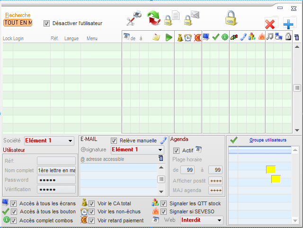Uncheck the Relève manuelle checkbox
Image resolution: width=303 pixels, height=228 pixels.
click(114, 140)
